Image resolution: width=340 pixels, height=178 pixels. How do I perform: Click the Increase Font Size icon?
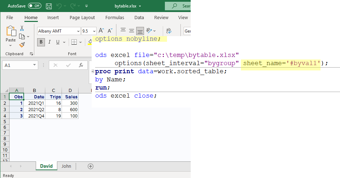pos(101,31)
